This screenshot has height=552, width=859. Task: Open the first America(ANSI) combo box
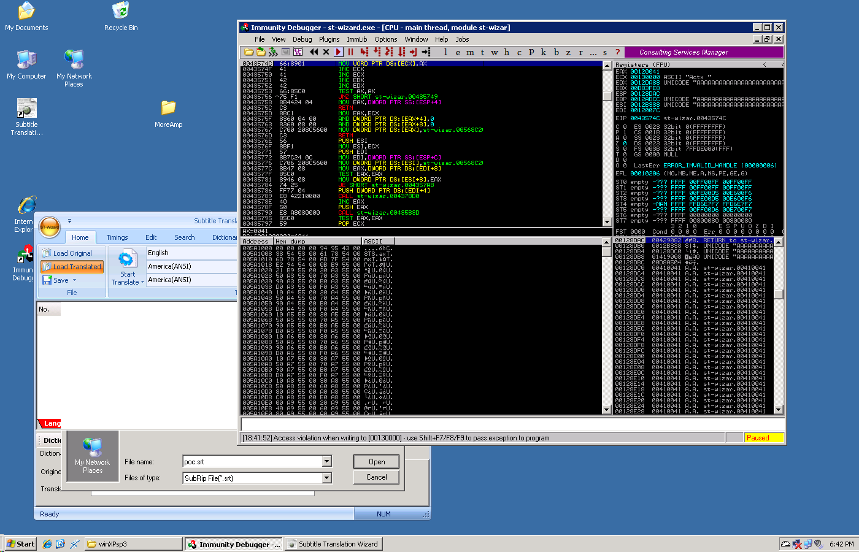(x=191, y=266)
